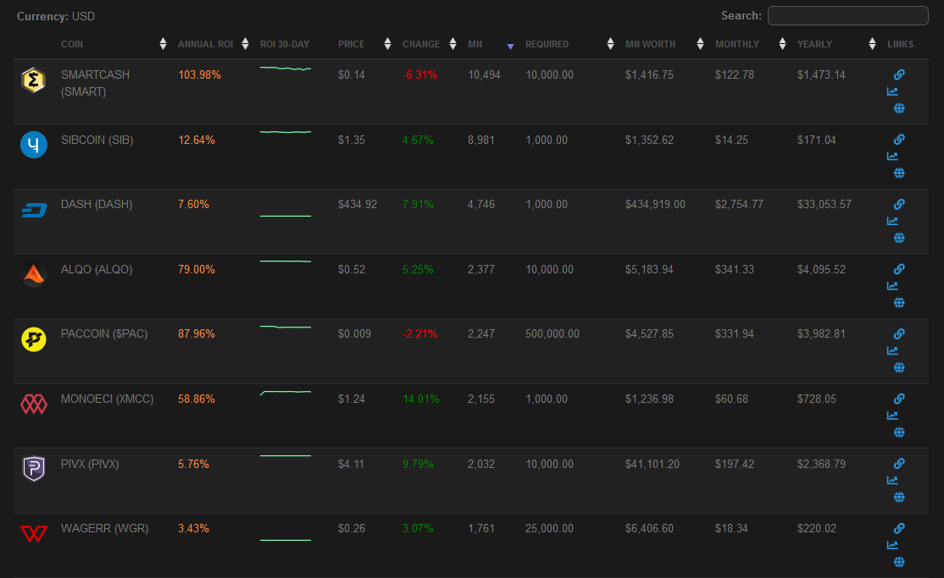Open PIVX chart icon
944x578 pixels.
892,481
